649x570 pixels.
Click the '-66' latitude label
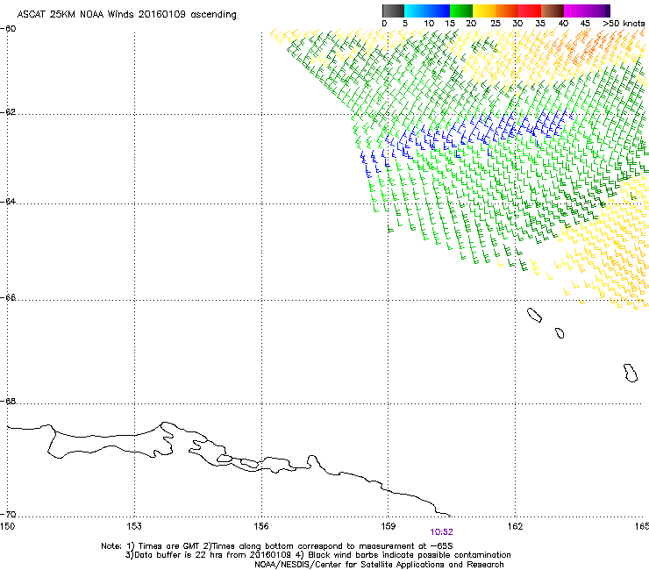[x=8, y=298]
